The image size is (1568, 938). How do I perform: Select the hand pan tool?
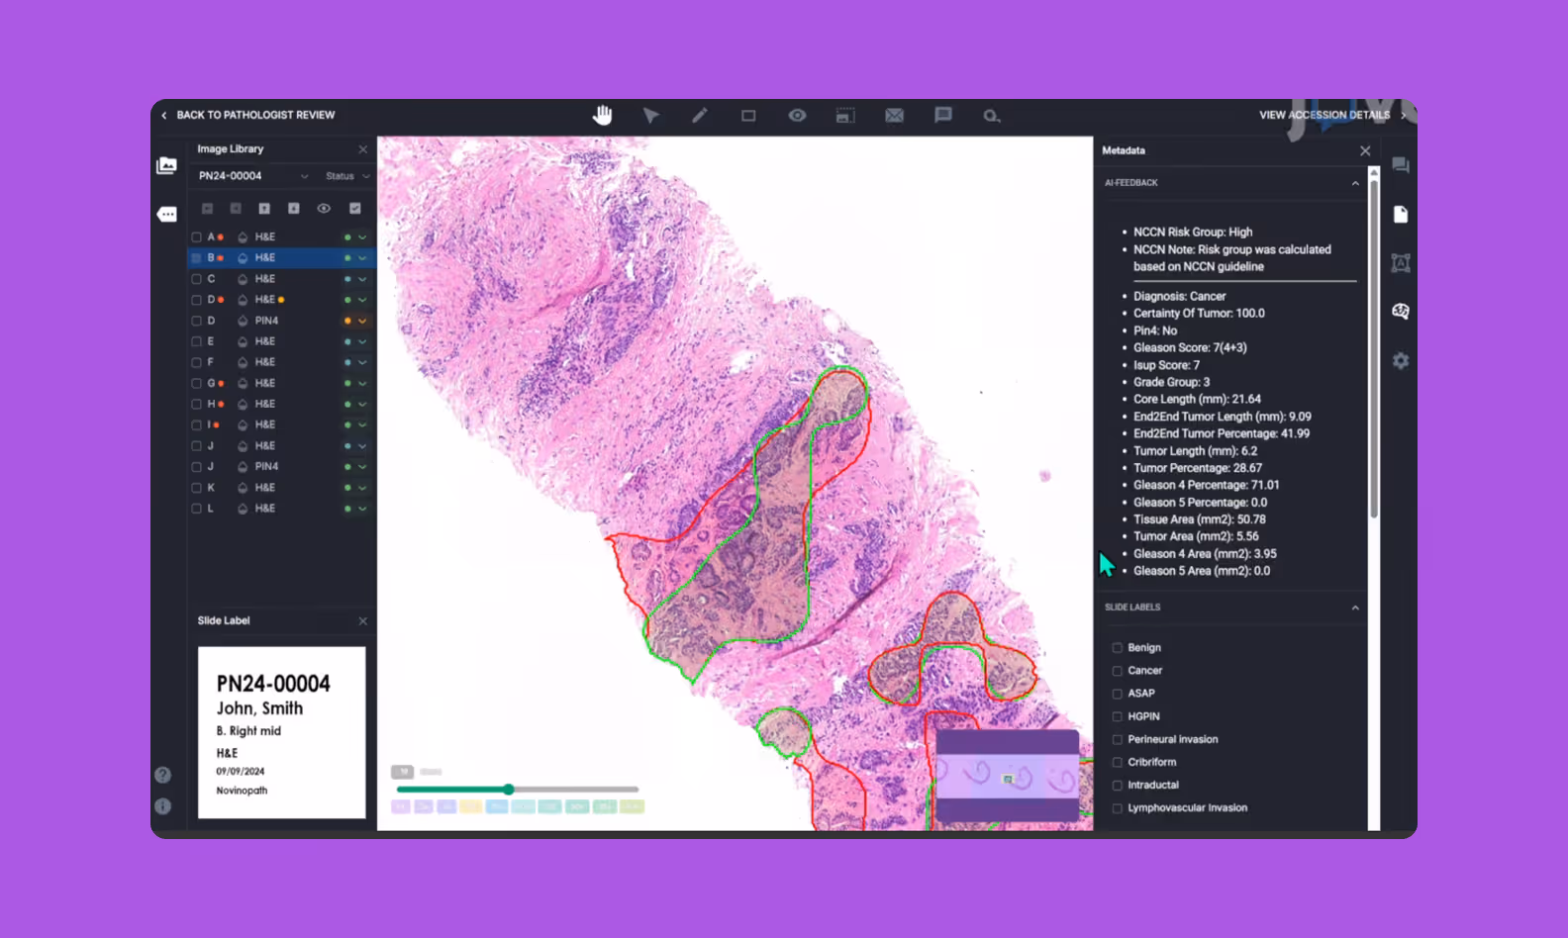[x=602, y=115]
